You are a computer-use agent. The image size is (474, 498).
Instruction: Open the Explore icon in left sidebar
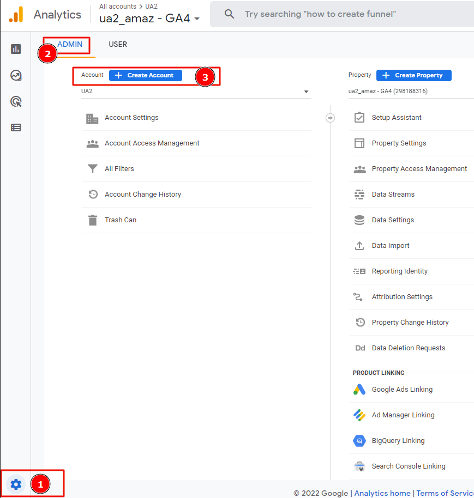(x=16, y=75)
